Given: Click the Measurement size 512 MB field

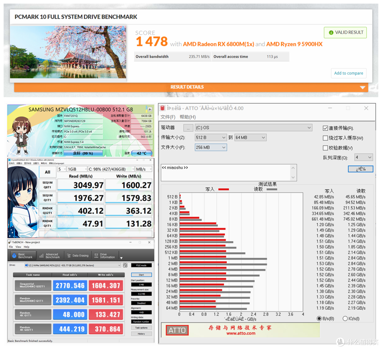Looking at the screenshot, I should tap(141, 294).
